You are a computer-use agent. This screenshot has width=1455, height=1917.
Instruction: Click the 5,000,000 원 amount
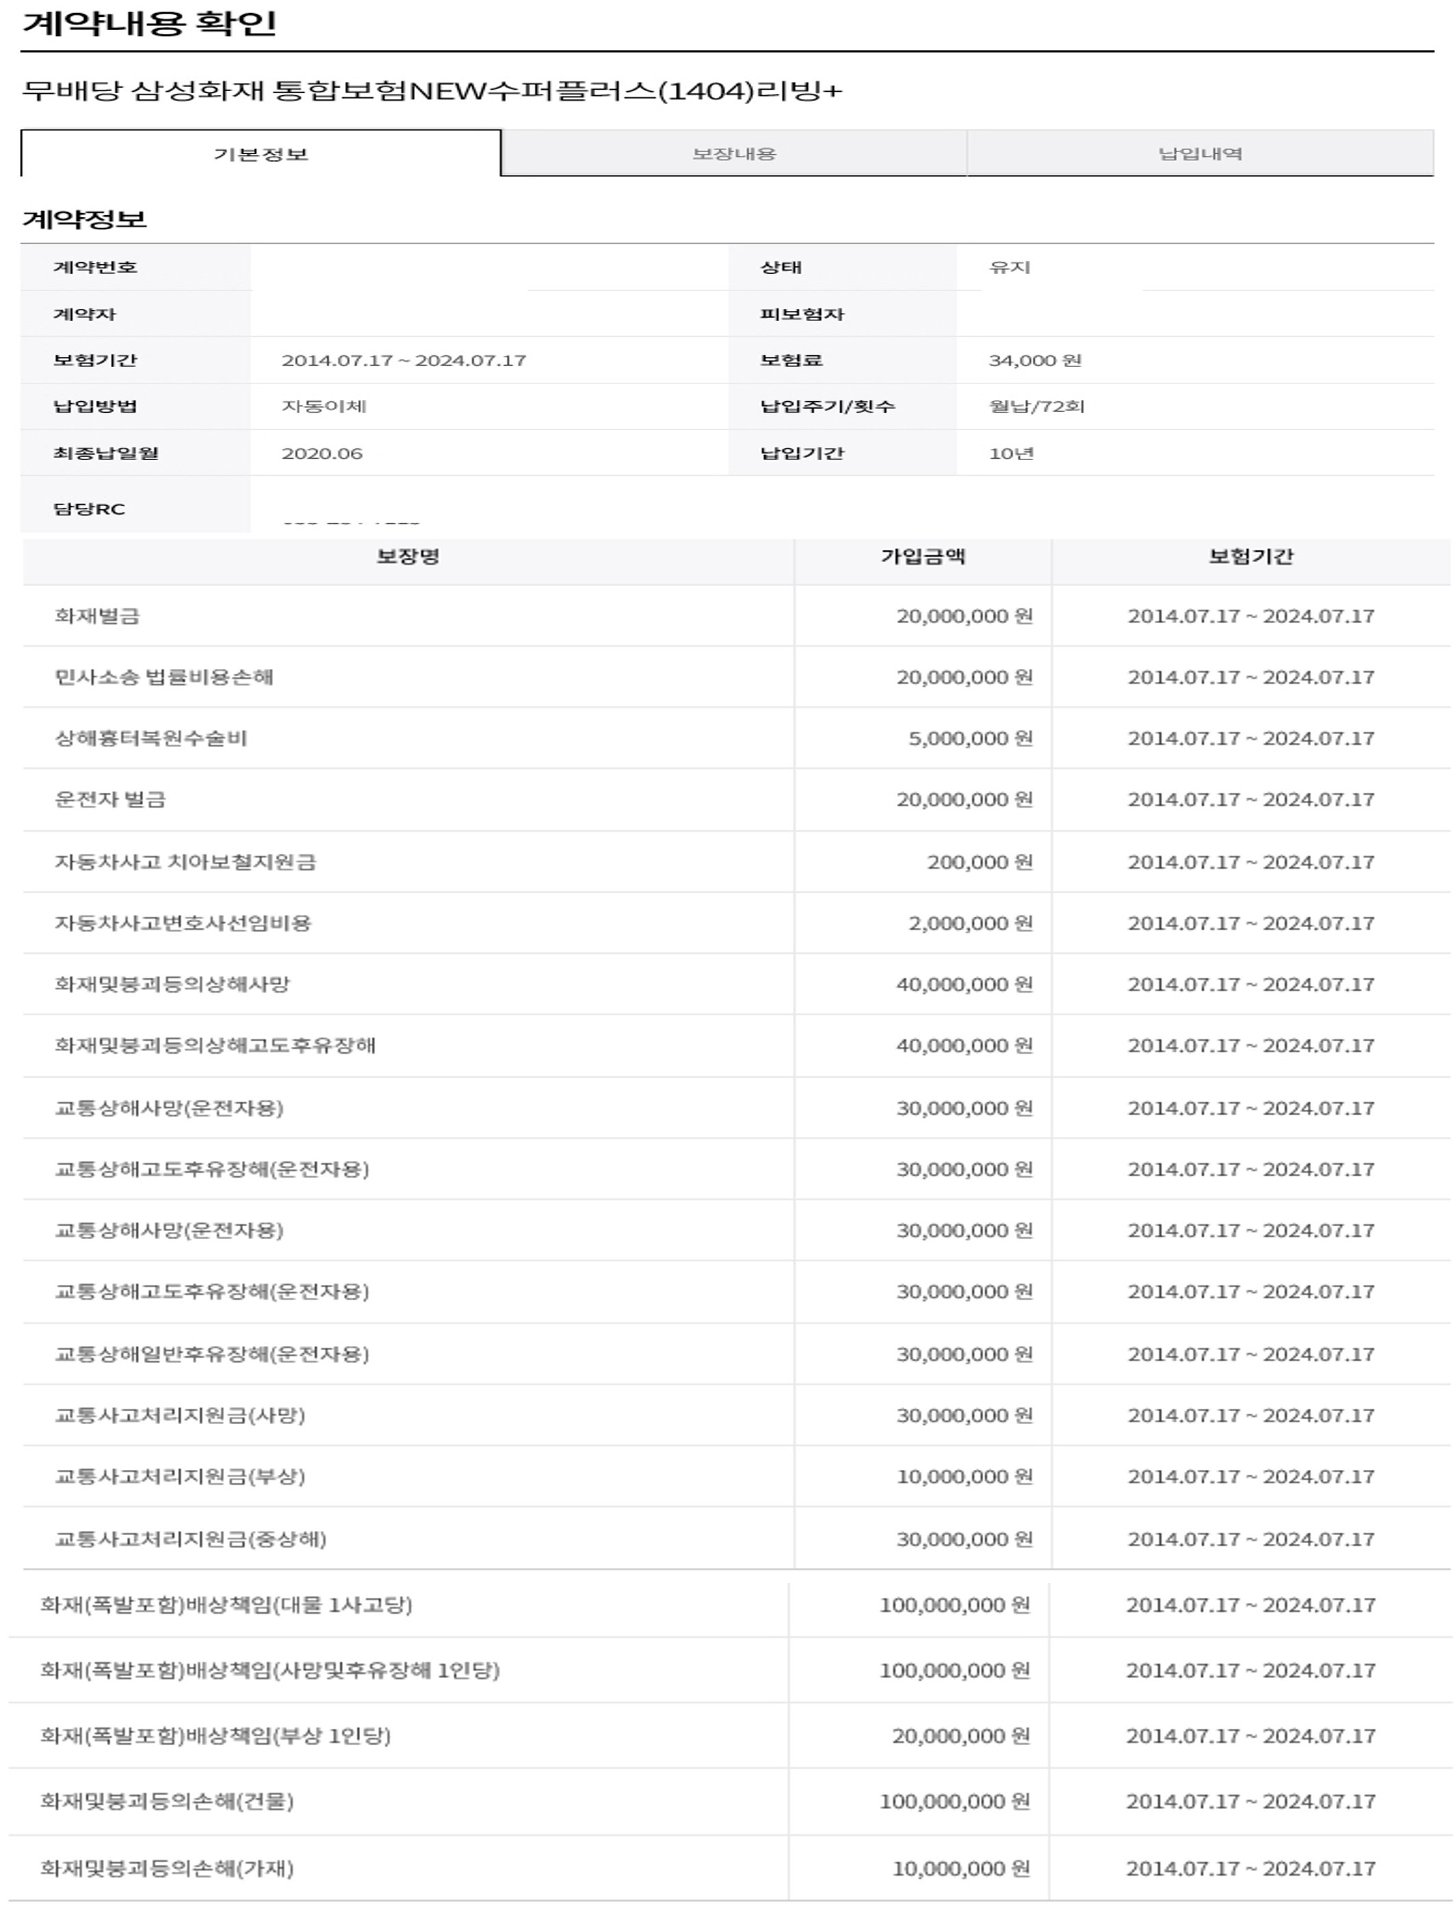coord(970,738)
